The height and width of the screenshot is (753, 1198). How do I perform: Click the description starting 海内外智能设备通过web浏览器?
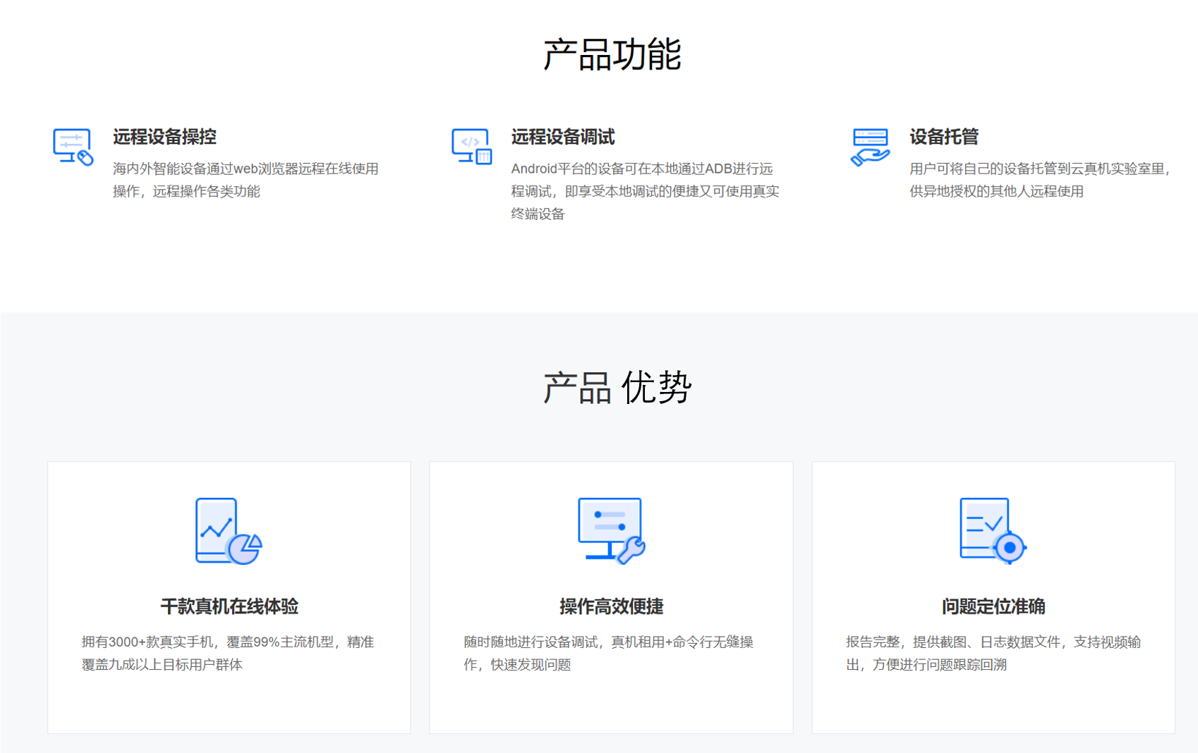tap(246, 180)
